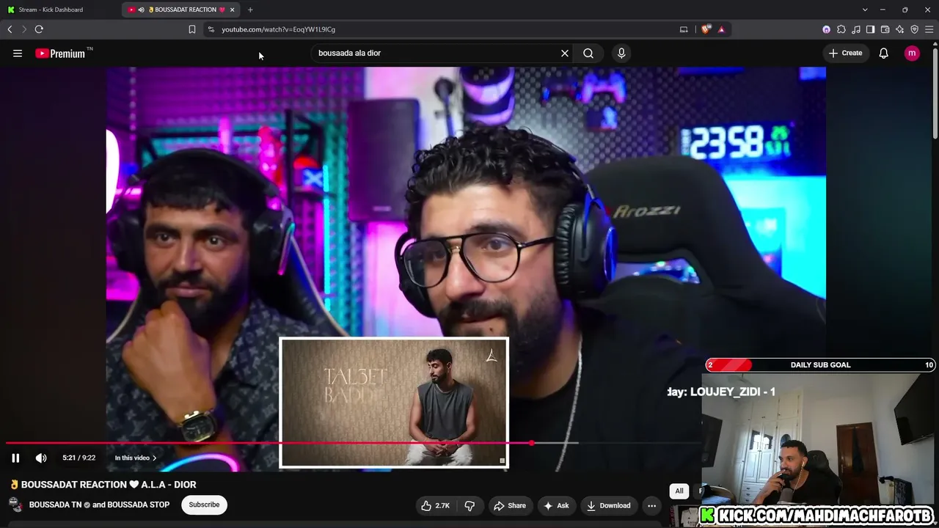The width and height of the screenshot is (939, 528).
Task: Like the video with 2.7K likes
Action: point(435,505)
